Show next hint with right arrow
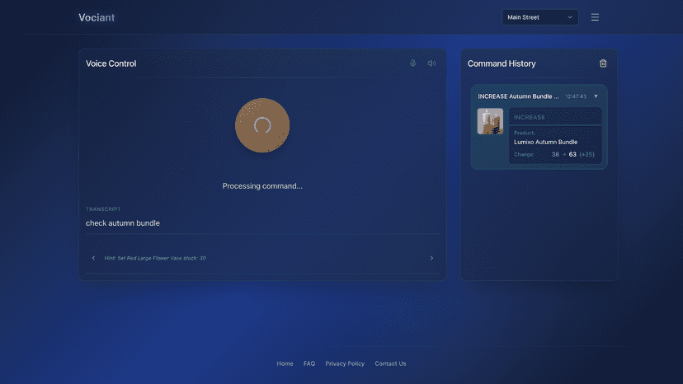683x384 pixels. (x=431, y=258)
